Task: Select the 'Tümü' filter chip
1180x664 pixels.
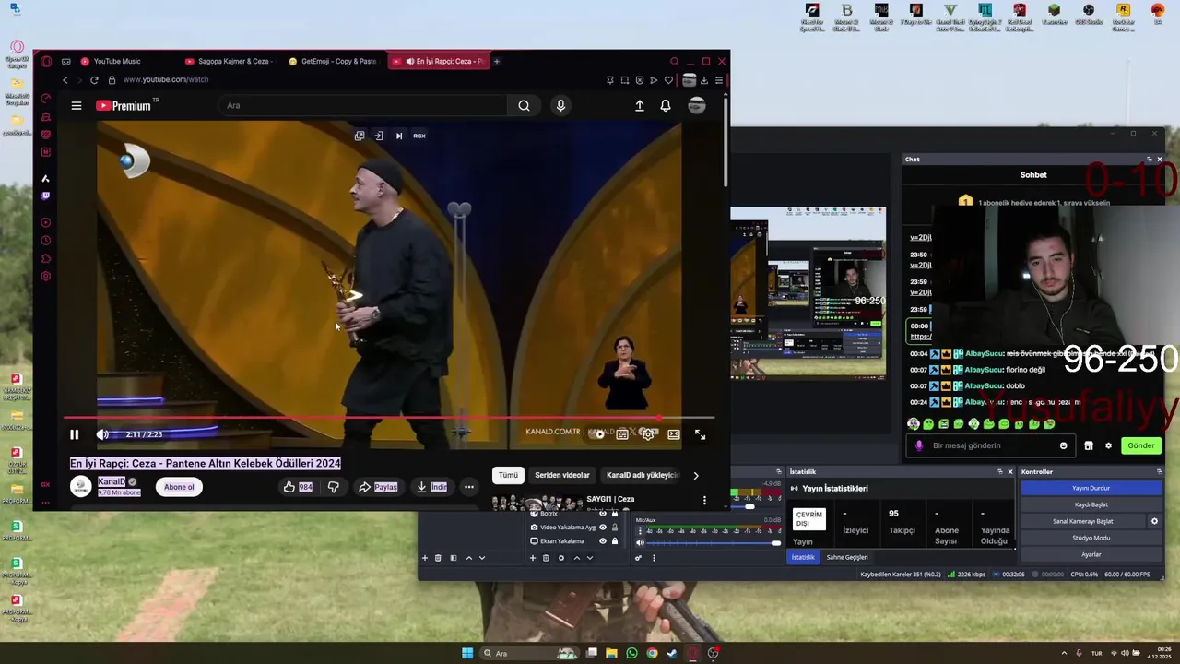Action: 508,475
